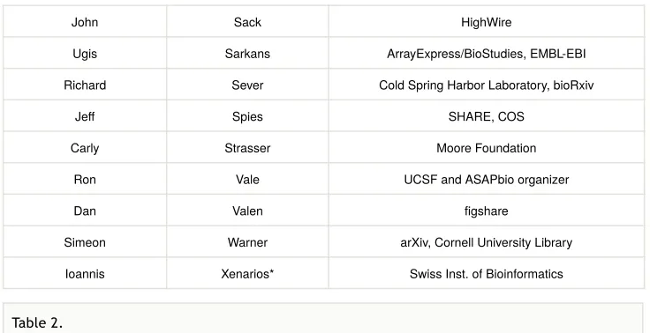Click Swiss Inst. of Bioinformatics cell
The width and height of the screenshot is (650, 333).
point(487,273)
